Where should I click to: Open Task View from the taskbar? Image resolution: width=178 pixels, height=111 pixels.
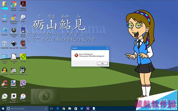coord(51,109)
